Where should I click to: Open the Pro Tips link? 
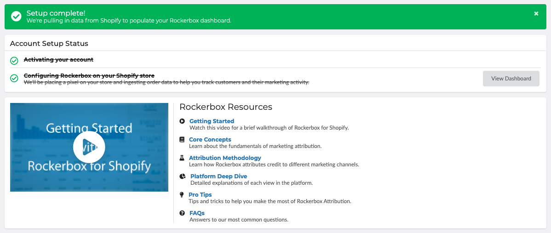coord(200,194)
